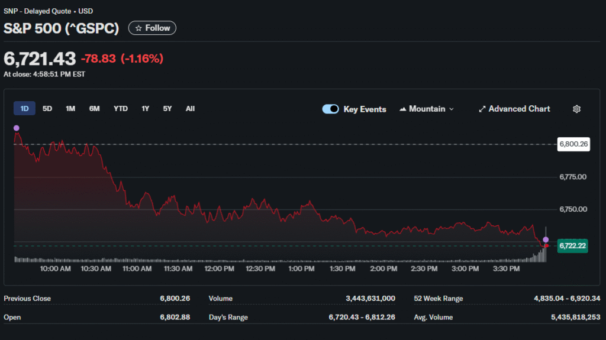Open chart settings gear icon
This screenshot has width=606, height=340.
pyautogui.click(x=576, y=109)
